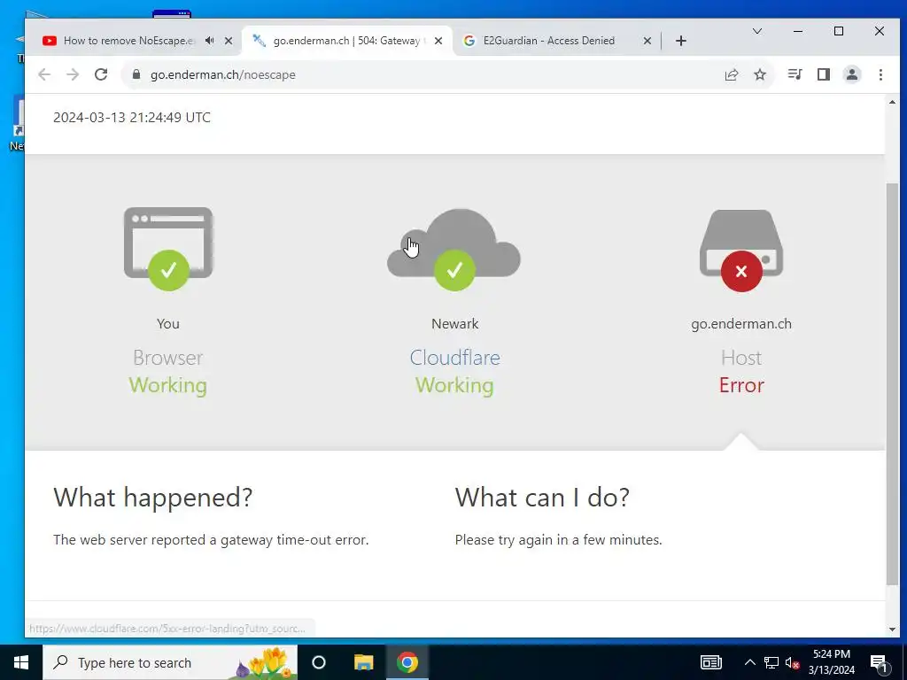This screenshot has height=680, width=907.
Task: Close the How to remove NoEscape tab
Action: (x=229, y=41)
